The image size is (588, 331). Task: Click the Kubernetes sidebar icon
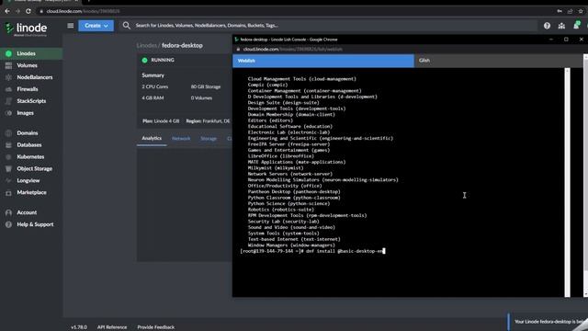point(8,157)
